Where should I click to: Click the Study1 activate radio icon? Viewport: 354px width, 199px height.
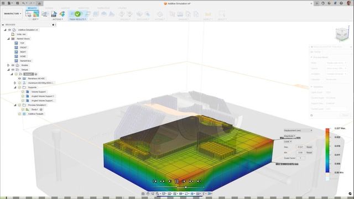[x=41, y=109]
